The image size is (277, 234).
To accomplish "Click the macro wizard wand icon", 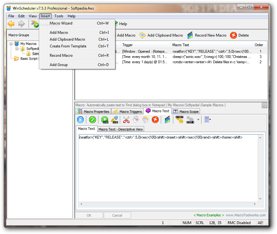I will pos(35,24).
